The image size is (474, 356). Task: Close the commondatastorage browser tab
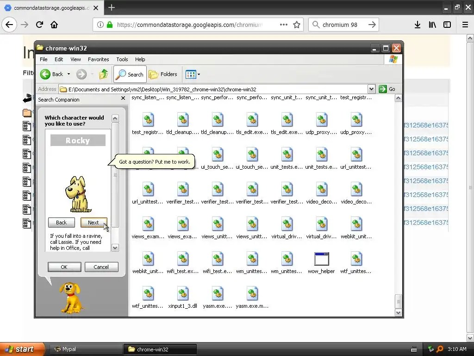pyautogui.click(x=96, y=8)
